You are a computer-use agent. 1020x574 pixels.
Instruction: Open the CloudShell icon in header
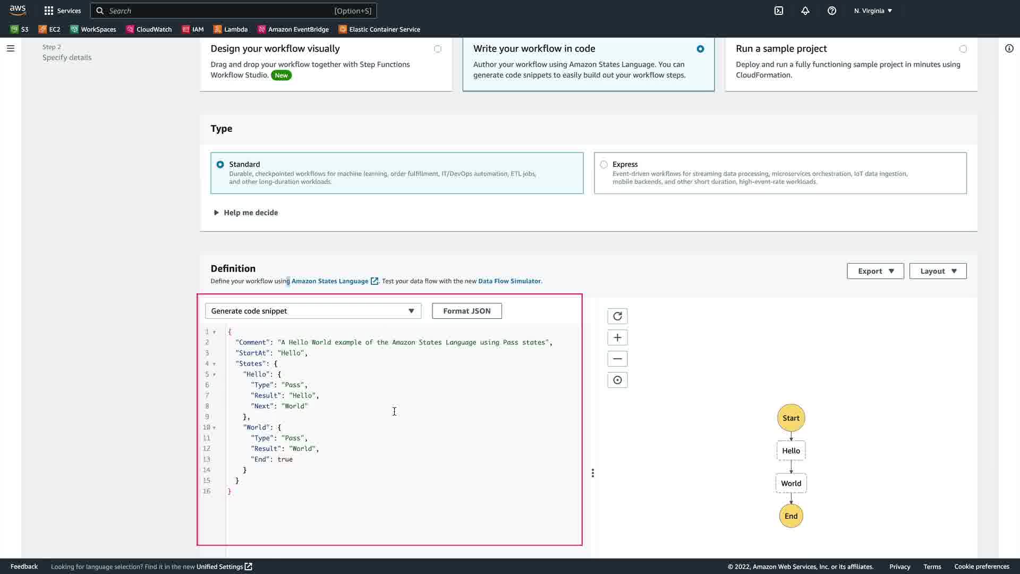point(779,11)
